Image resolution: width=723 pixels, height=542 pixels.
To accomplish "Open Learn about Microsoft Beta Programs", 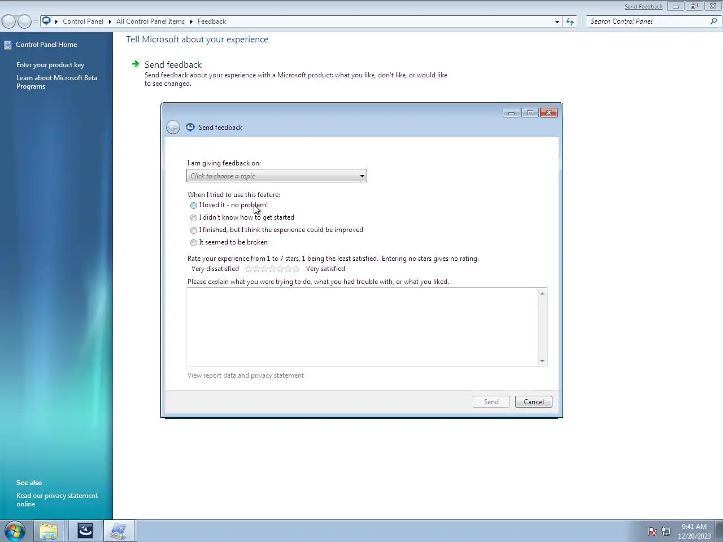I will pyautogui.click(x=56, y=82).
